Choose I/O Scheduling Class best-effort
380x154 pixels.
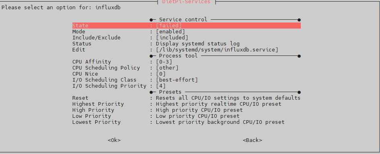[186, 80]
